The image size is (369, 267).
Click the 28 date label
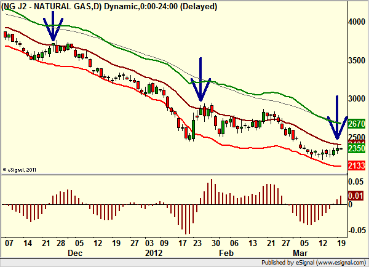(x=61, y=243)
